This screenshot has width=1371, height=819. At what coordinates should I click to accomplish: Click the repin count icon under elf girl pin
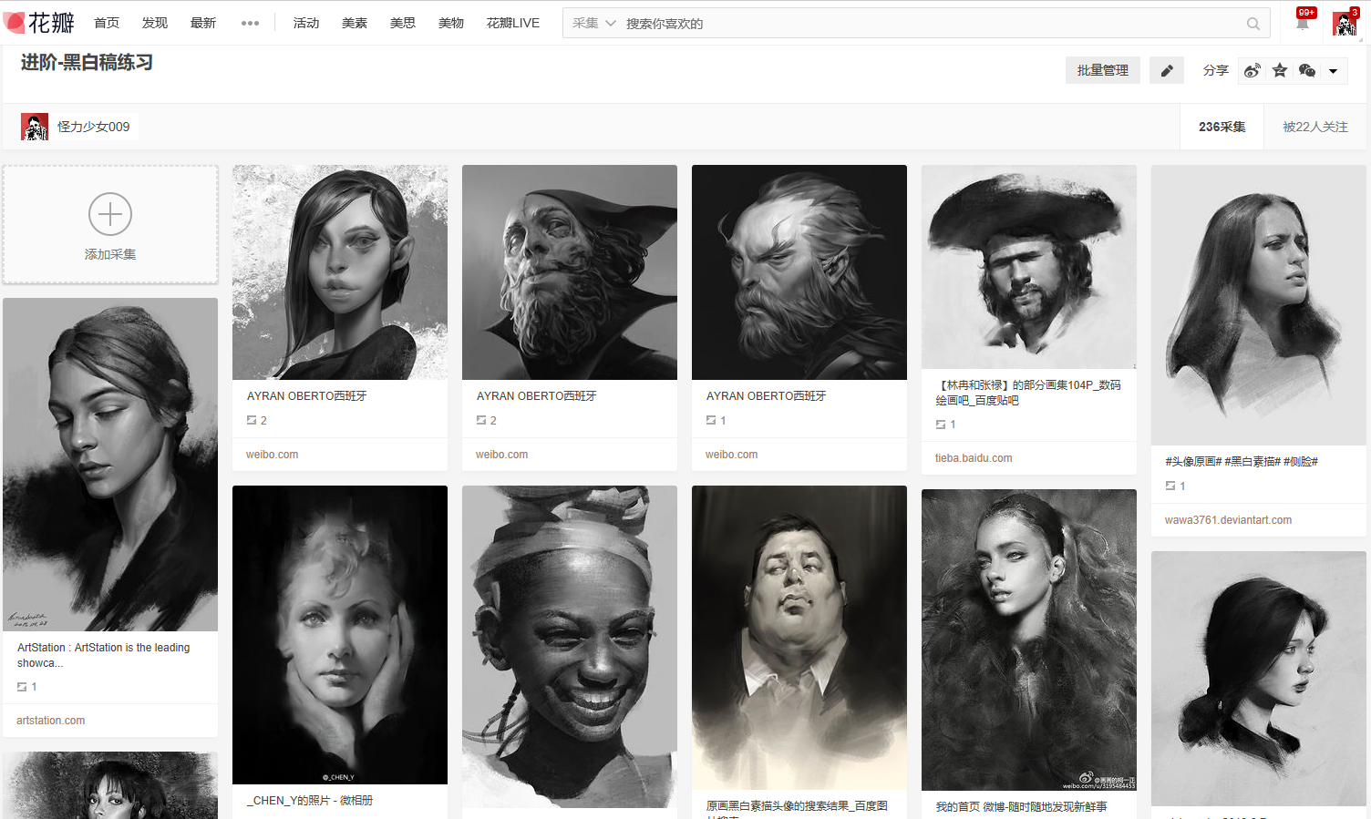tap(252, 420)
